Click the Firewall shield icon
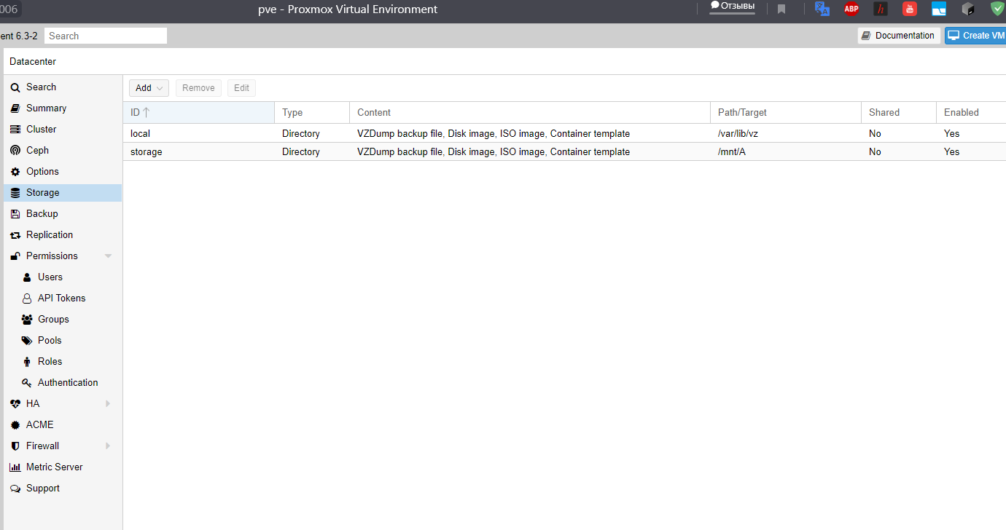The height and width of the screenshot is (530, 1006). (x=15, y=446)
